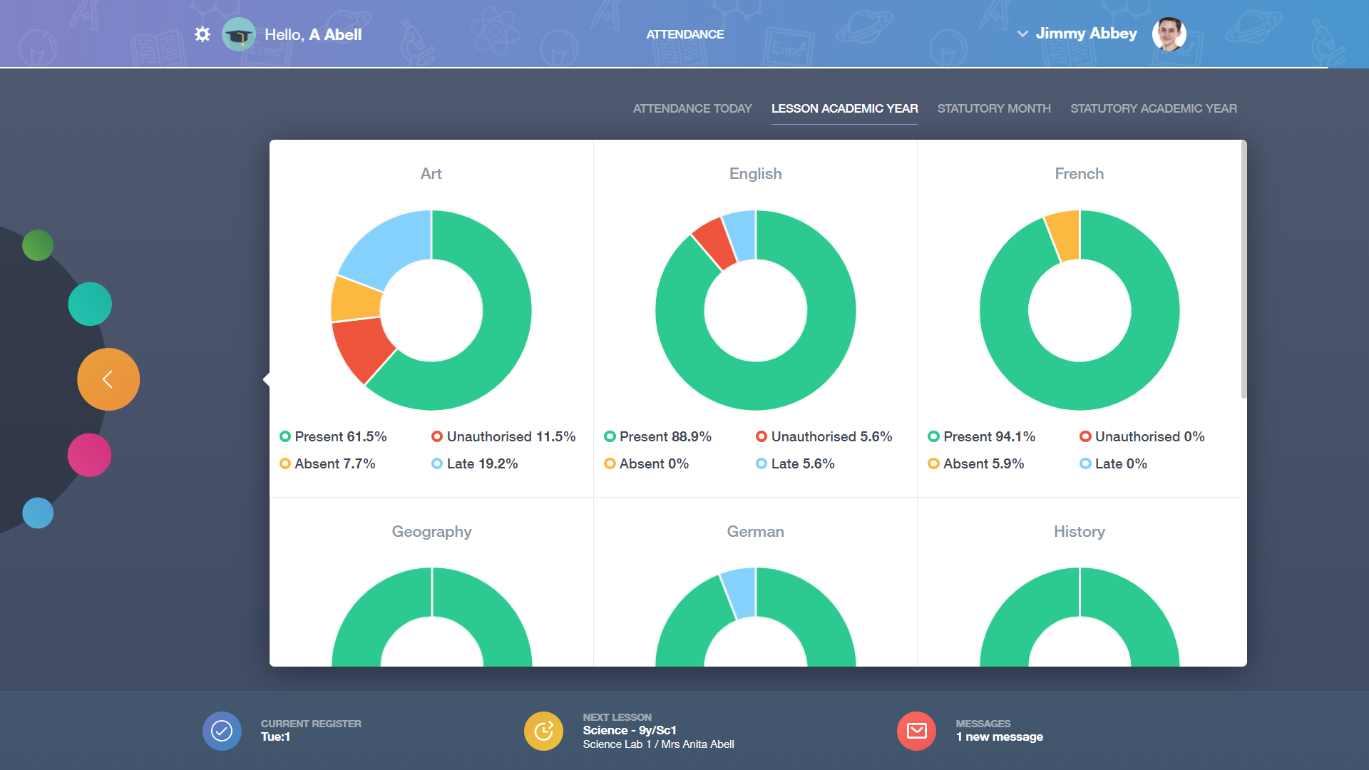The image size is (1369, 770).
Task: Click the 1 new message link
Action: click(1000, 736)
